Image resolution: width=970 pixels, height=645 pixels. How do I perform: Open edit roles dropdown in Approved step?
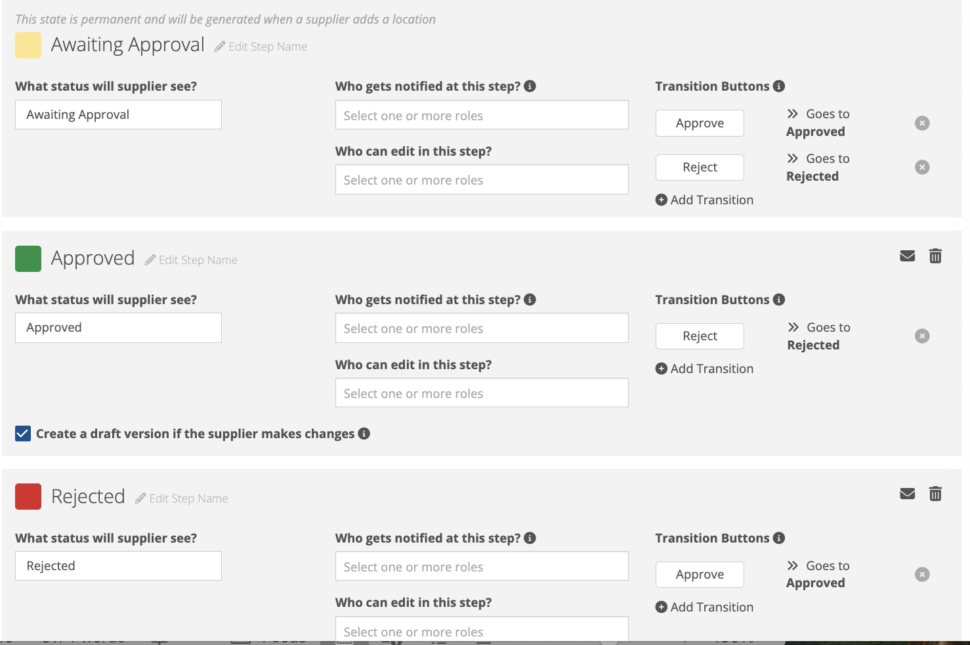pyautogui.click(x=481, y=393)
